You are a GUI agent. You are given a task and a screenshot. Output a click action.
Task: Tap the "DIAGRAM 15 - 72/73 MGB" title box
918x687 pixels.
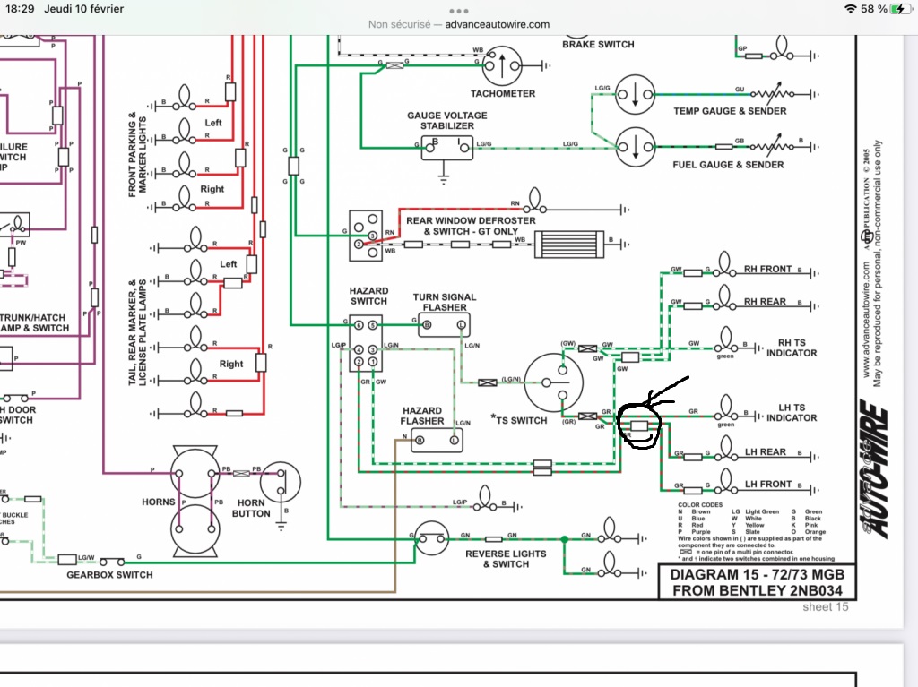click(x=758, y=582)
